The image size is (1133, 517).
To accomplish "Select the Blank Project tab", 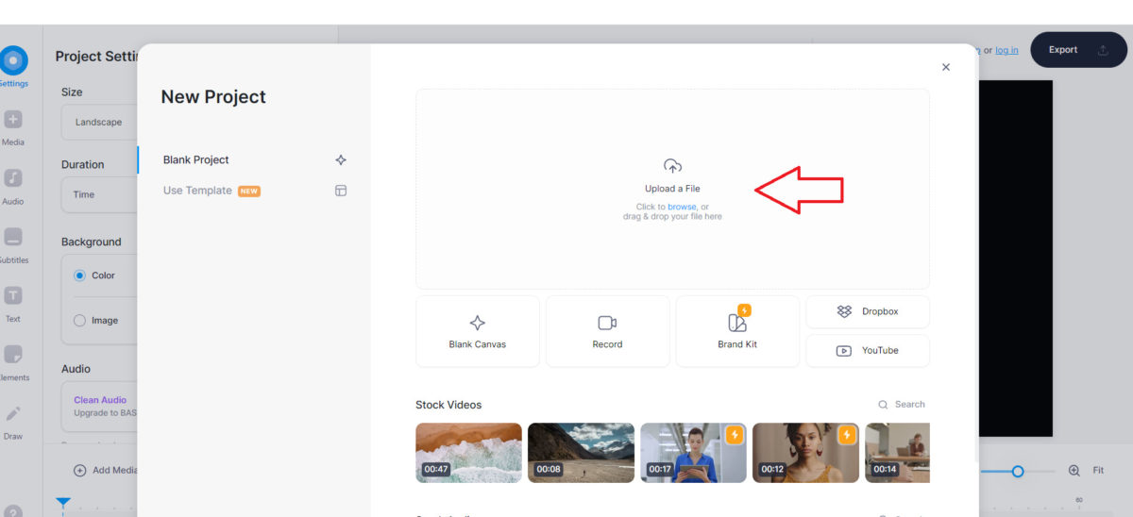I will [x=196, y=160].
